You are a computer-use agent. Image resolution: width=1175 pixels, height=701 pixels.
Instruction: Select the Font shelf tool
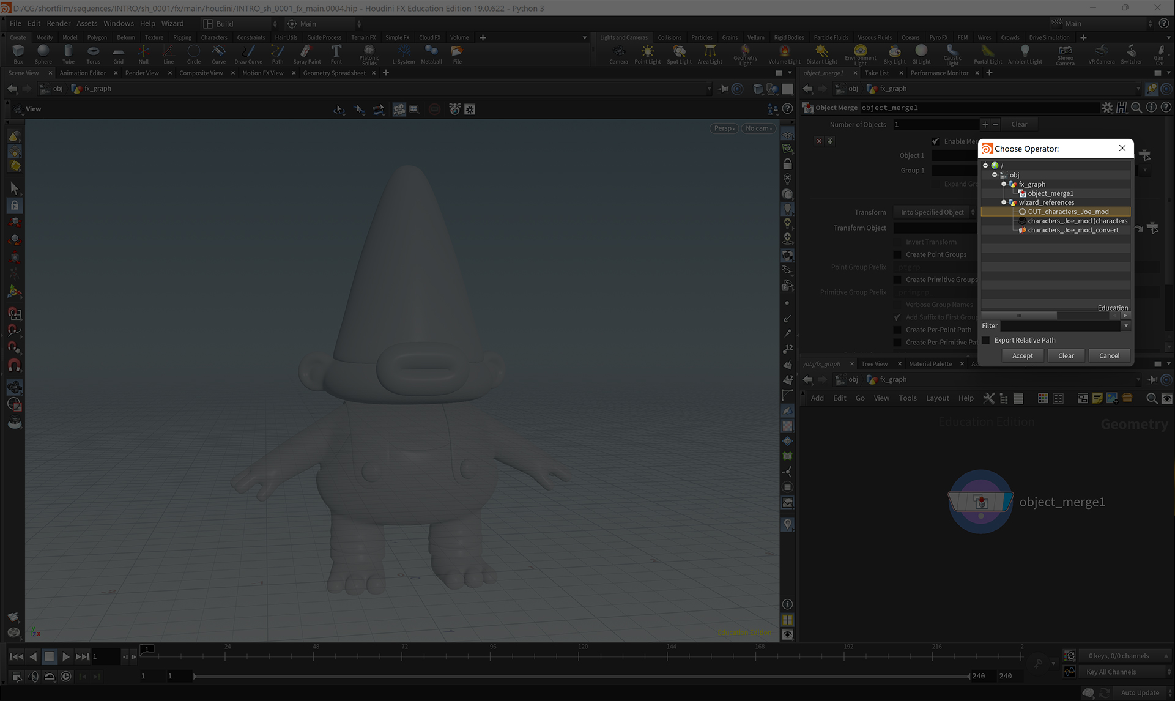[x=336, y=54]
